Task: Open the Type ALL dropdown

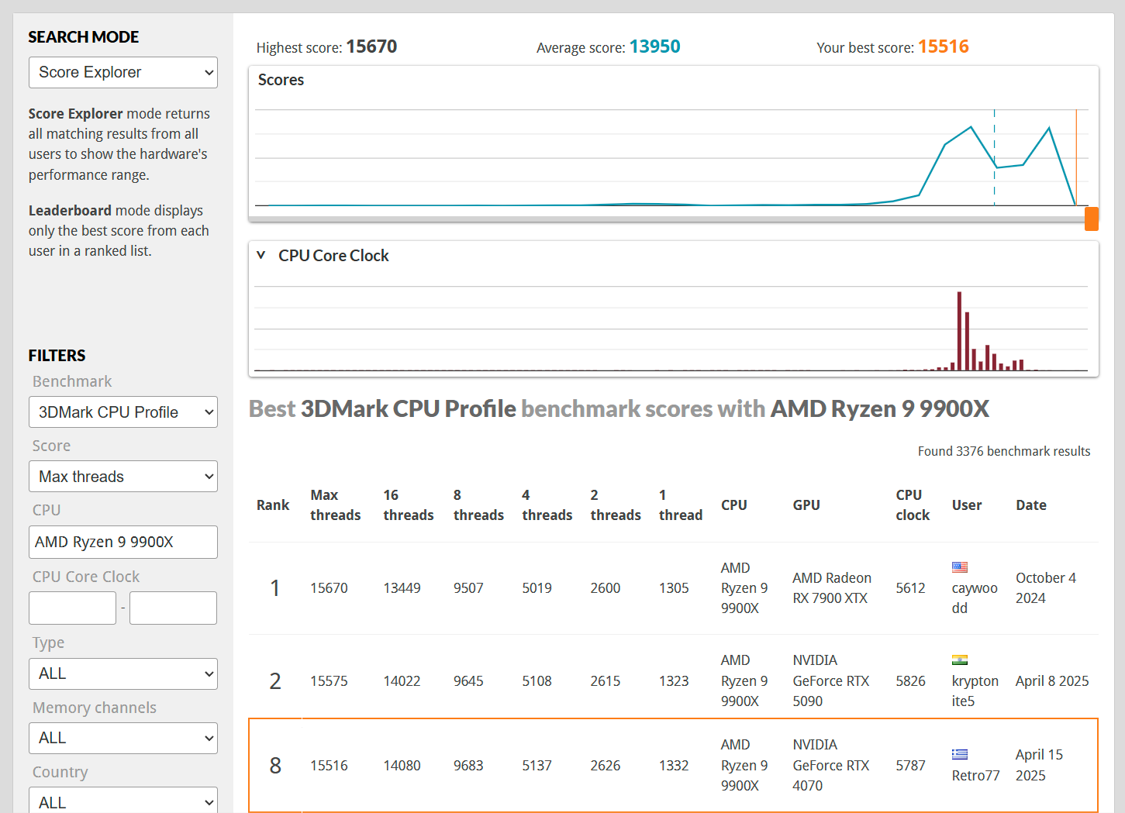Action: click(x=123, y=673)
